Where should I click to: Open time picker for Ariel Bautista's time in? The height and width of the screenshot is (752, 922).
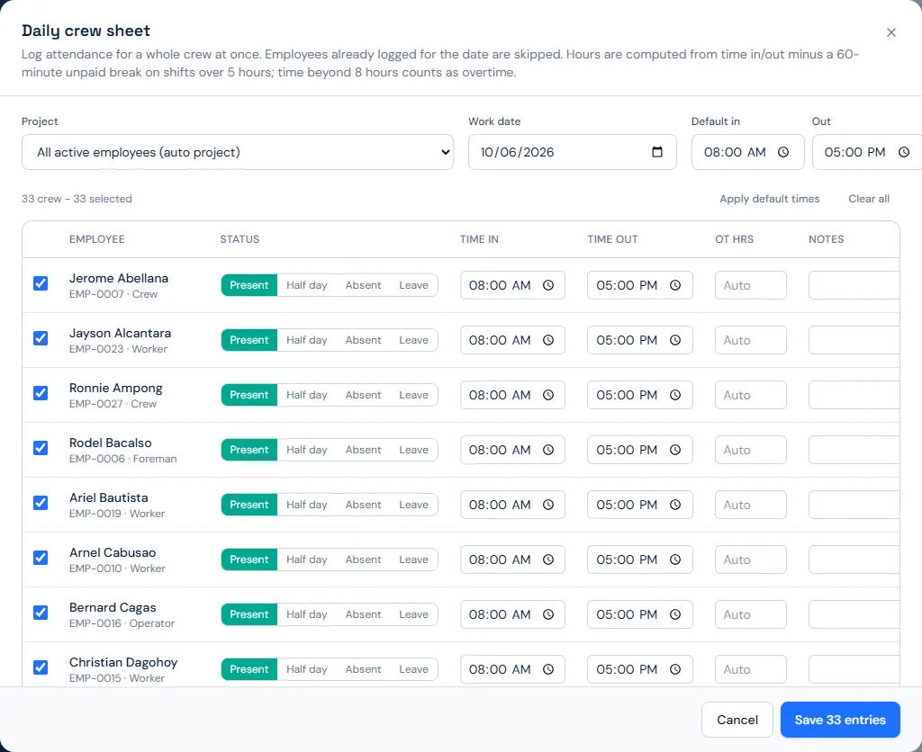click(x=548, y=505)
